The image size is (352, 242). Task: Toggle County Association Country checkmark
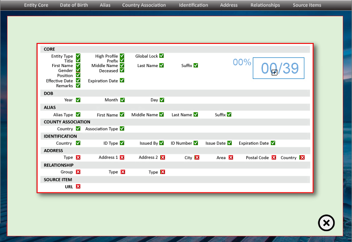pos(78,128)
